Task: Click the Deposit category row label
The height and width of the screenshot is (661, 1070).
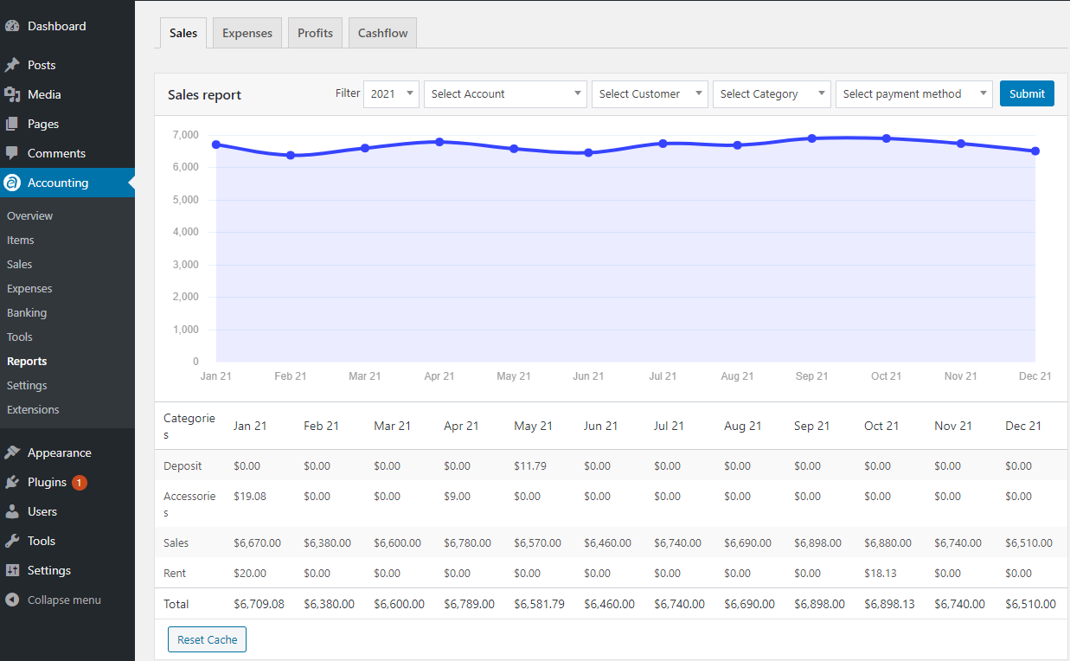Action: tap(183, 465)
